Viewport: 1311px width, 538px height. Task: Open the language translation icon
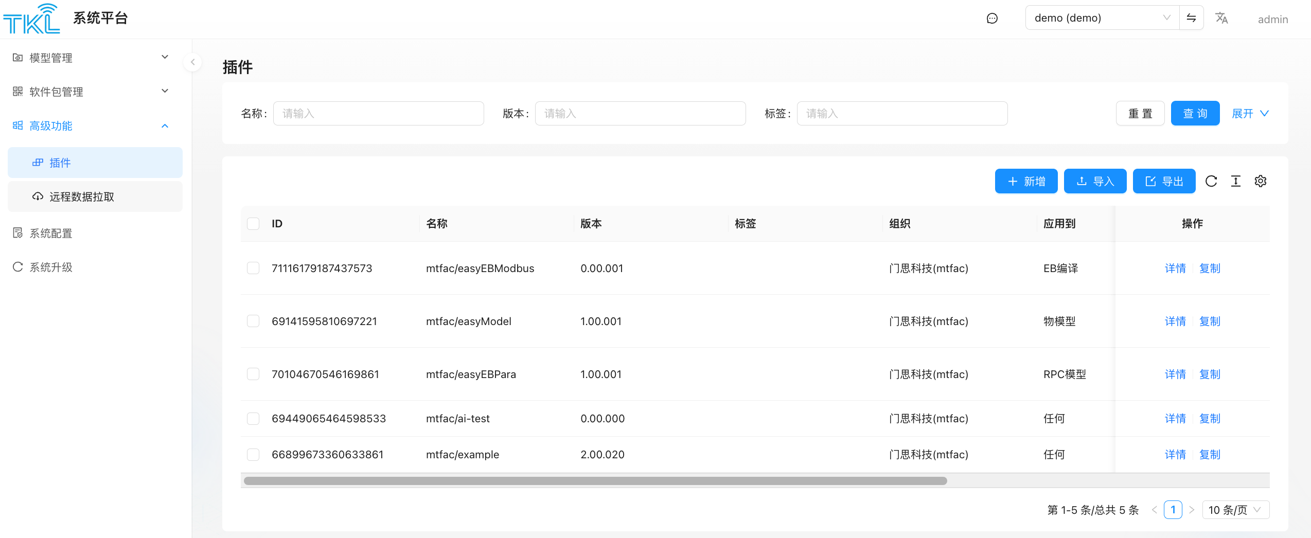[x=1221, y=19]
